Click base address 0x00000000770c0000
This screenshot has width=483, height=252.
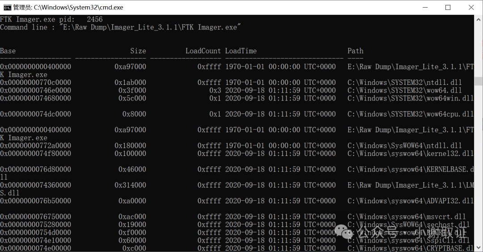tap(35, 83)
